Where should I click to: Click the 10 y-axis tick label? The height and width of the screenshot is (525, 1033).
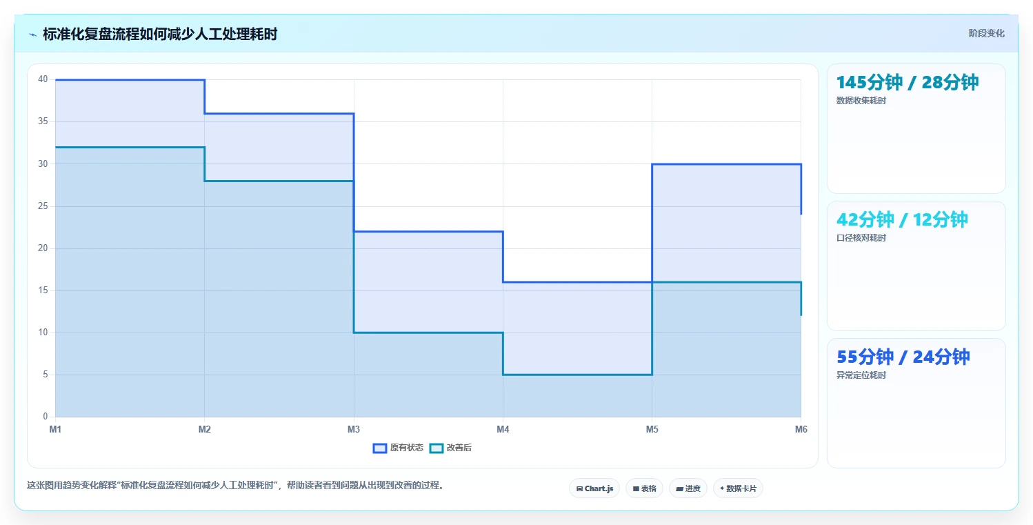coord(43,333)
